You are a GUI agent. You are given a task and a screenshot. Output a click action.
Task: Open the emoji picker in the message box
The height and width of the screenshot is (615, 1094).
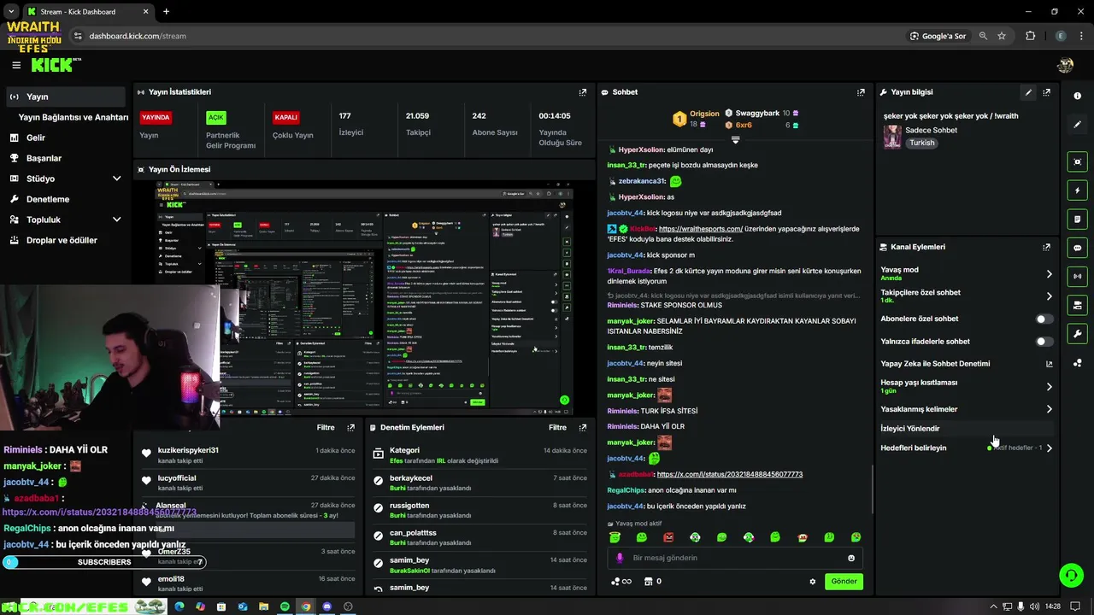[x=851, y=558]
